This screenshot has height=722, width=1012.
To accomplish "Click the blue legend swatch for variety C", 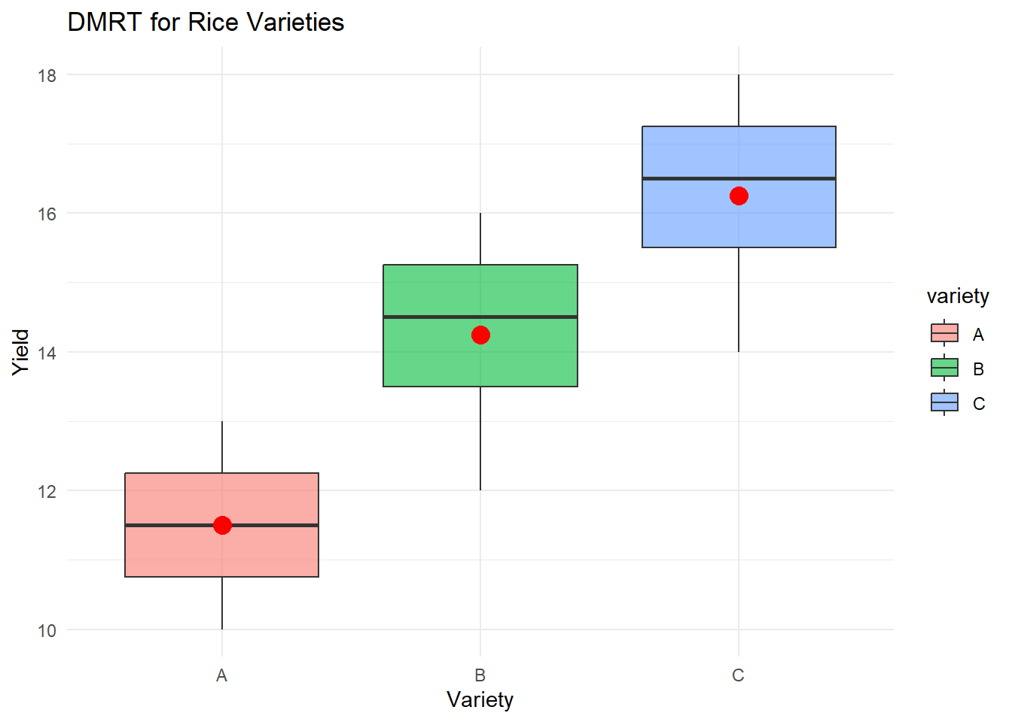I will [x=944, y=402].
